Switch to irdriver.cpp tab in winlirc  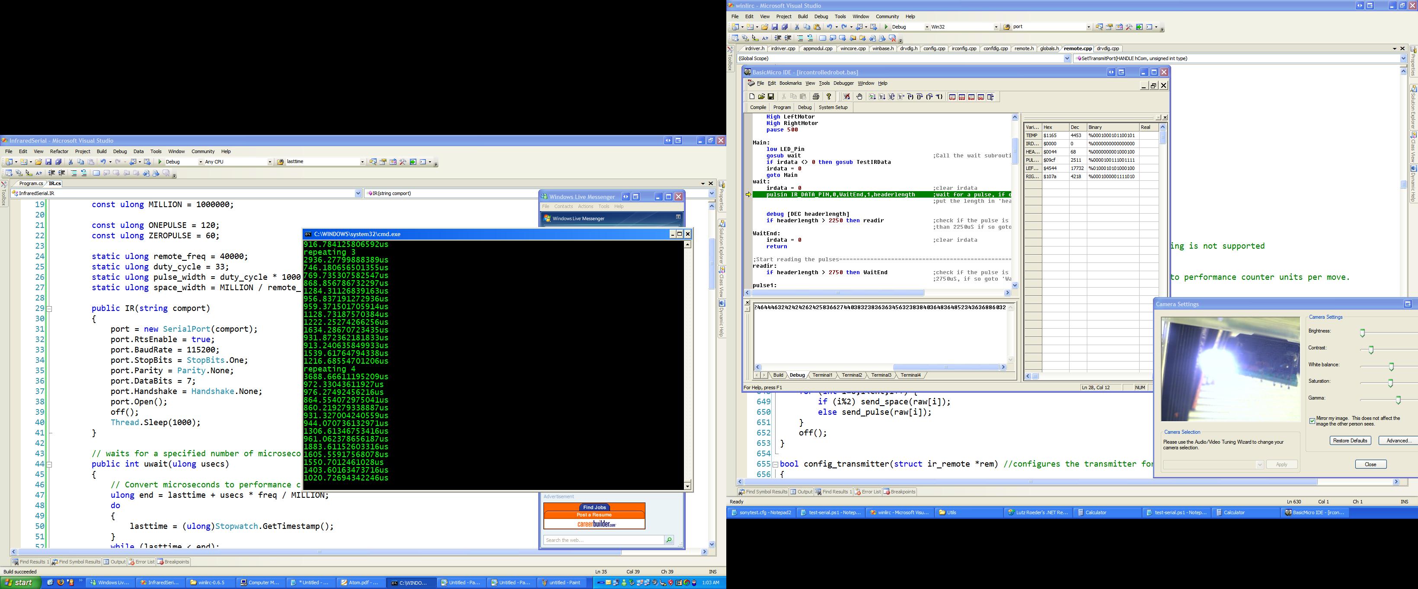click(x=783, y=48)
